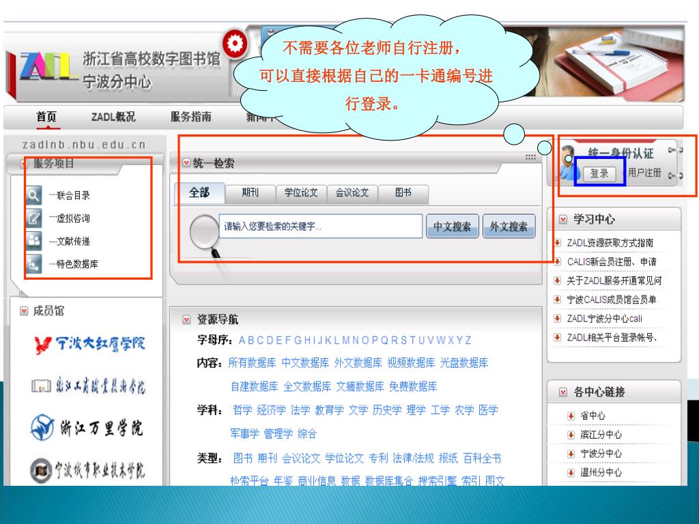Click letter A in 字母序 index
The width and height of the screenshot is (699, 524).
242,340
